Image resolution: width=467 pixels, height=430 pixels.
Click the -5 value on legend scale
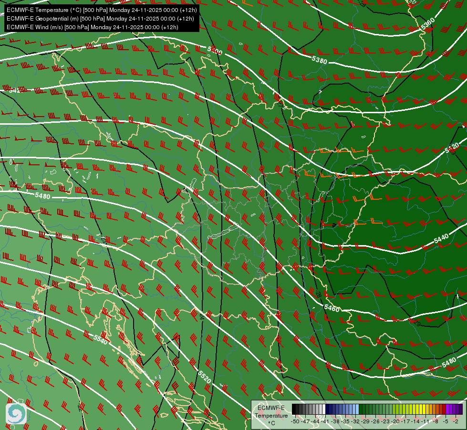[446, 421]
